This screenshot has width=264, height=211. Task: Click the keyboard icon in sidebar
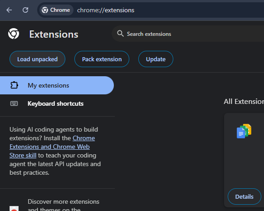[x=14, y=103]
